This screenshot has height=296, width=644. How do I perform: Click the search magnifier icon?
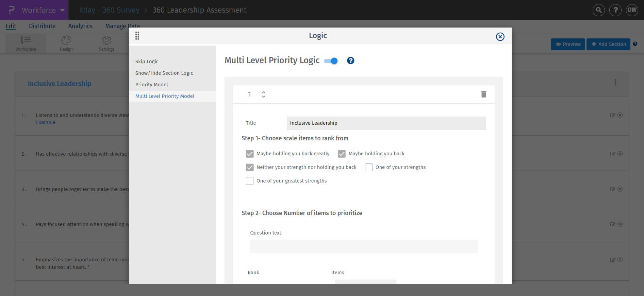[x=598, y=10]
